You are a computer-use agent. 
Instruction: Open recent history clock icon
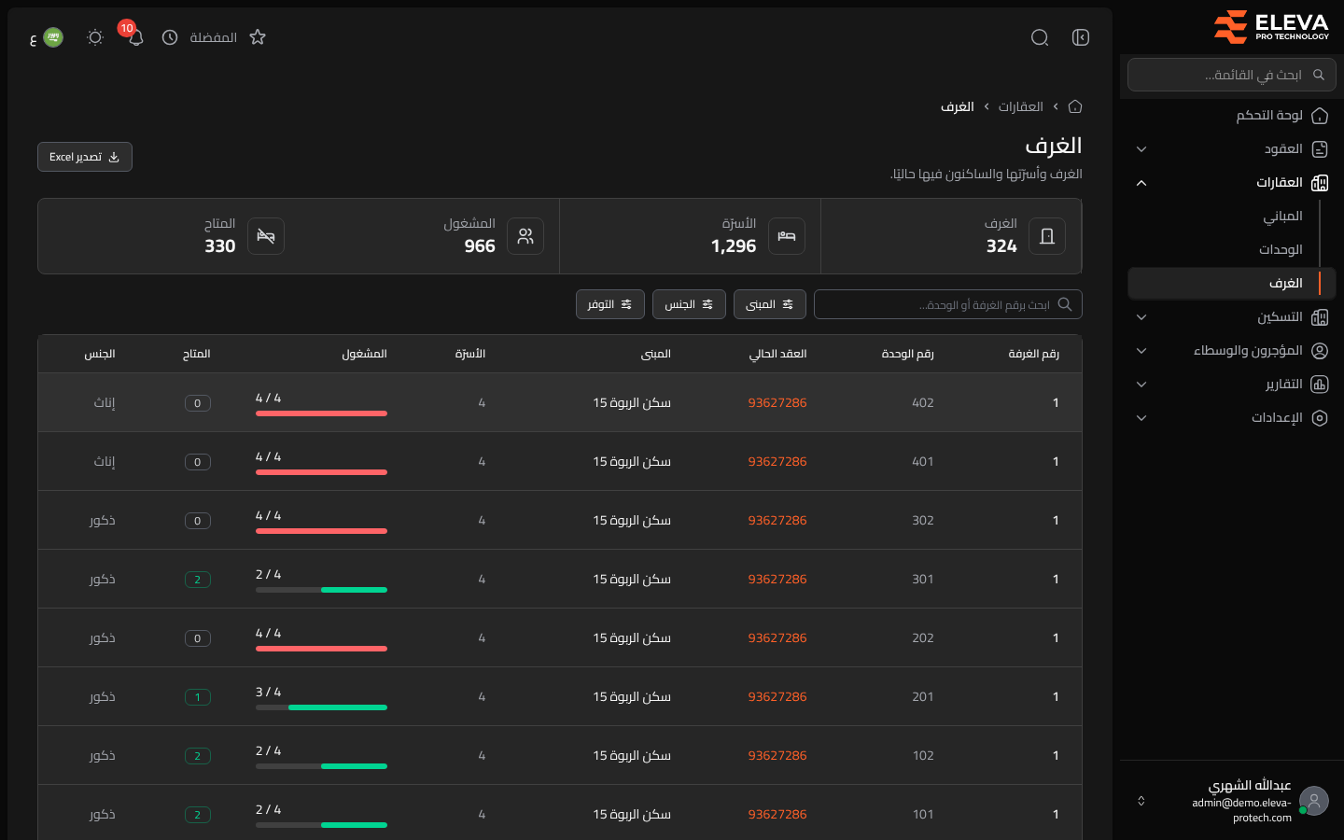pos(170,37)
